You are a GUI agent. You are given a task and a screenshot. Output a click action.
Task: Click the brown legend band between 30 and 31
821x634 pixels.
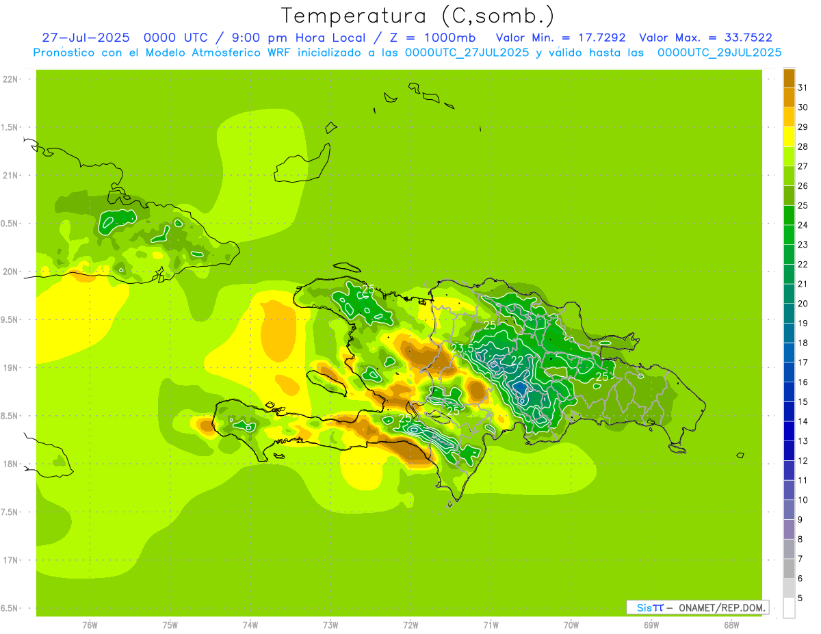click(x=789, y=97)
